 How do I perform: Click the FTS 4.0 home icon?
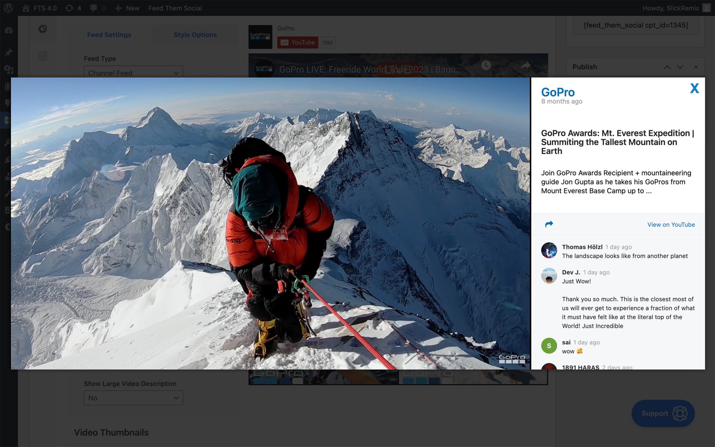tap(26, 8)
